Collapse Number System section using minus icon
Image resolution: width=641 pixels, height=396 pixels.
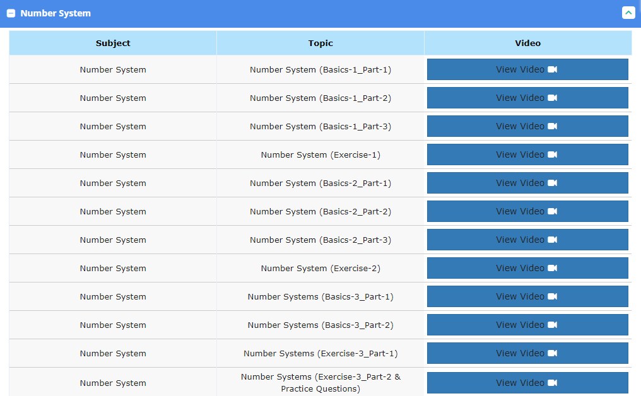click(11, 13)
